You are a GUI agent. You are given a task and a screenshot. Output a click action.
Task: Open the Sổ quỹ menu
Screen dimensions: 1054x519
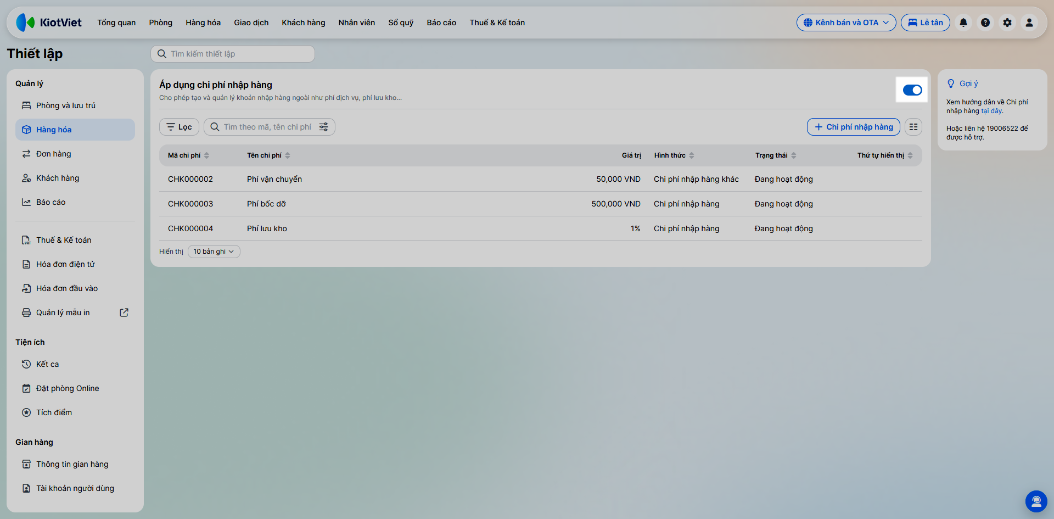(x=401, y=23)
